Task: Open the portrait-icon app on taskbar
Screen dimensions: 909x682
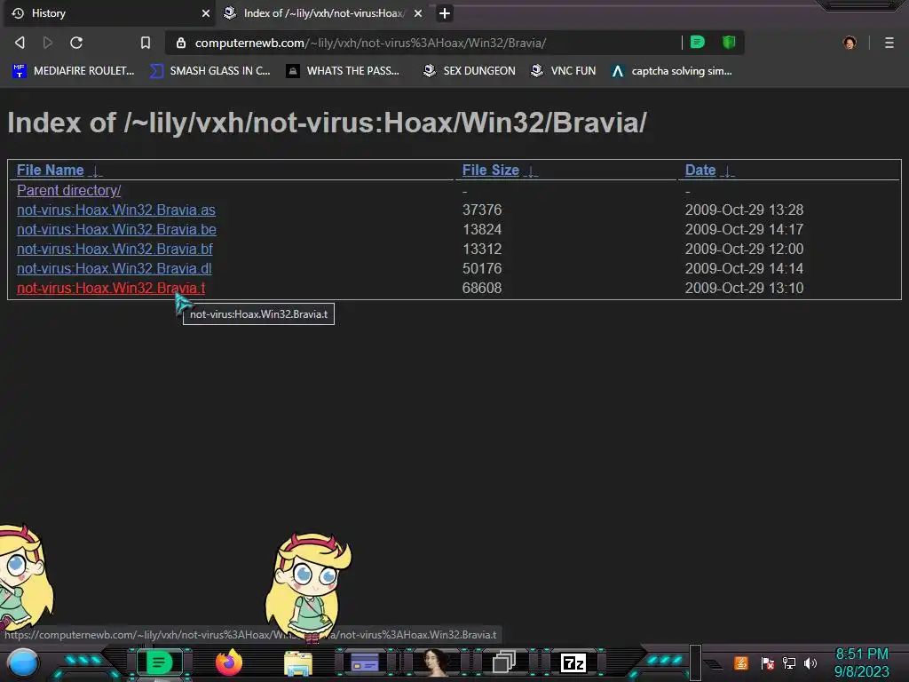Action: pos(435,662)
